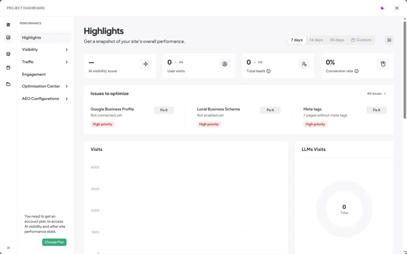
Task: Fix the Local Business Schema issue
Action: coord(270,110)
